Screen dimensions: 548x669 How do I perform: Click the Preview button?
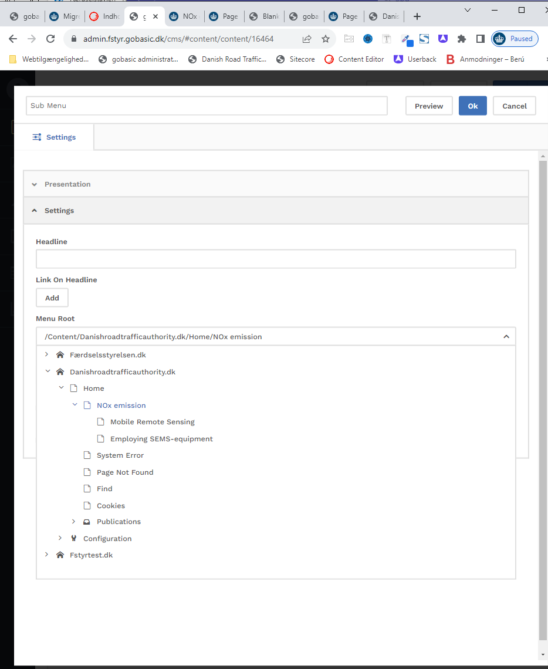(429, 106)
